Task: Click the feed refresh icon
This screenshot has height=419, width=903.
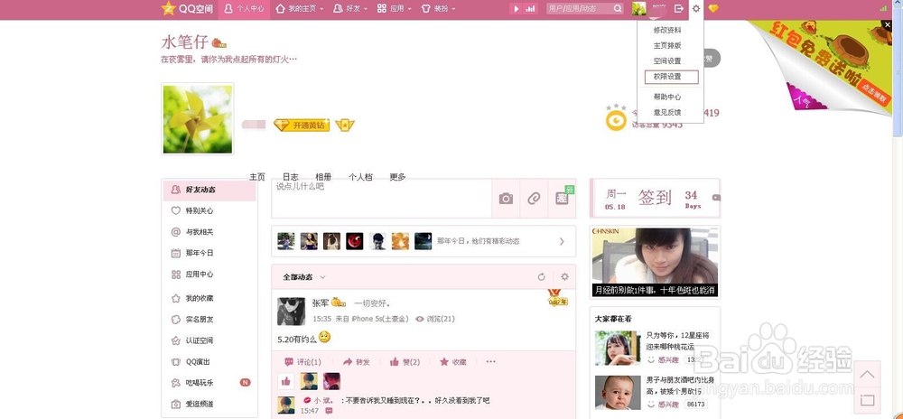Action: (x=541, y=277)
